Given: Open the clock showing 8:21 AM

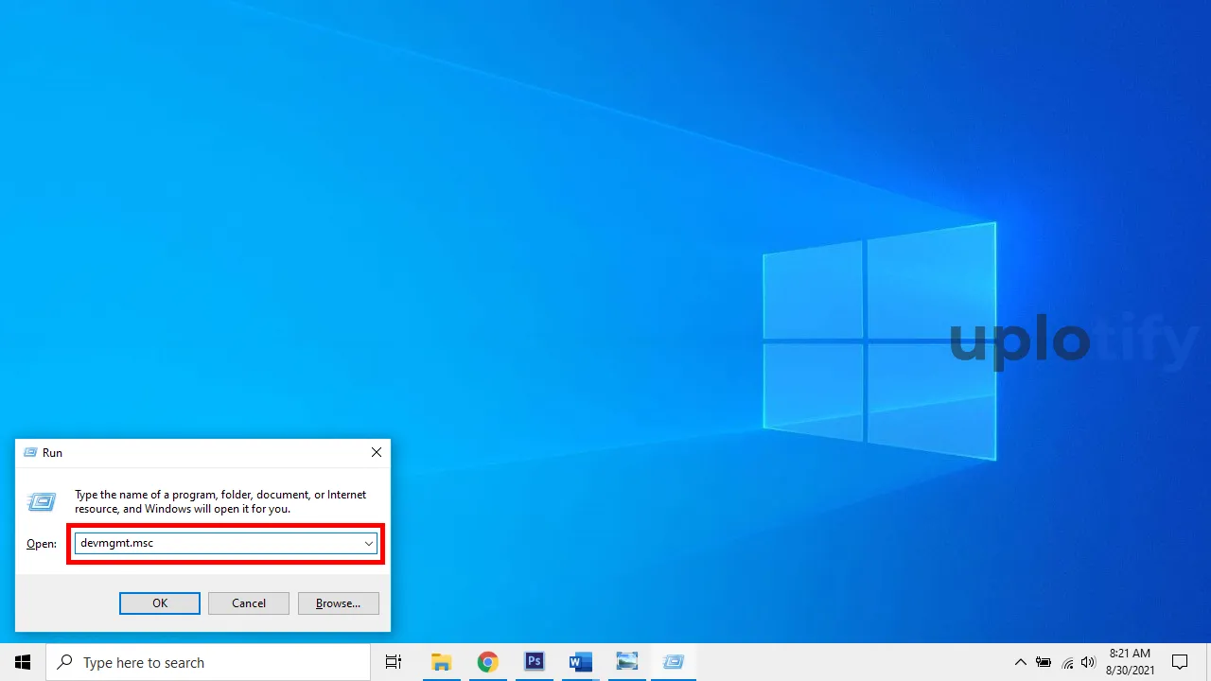Looking at the screenshot, I should [x=1130, y=662].
